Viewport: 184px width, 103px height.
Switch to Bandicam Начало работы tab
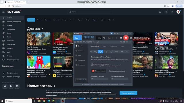(x=95, y=46)
